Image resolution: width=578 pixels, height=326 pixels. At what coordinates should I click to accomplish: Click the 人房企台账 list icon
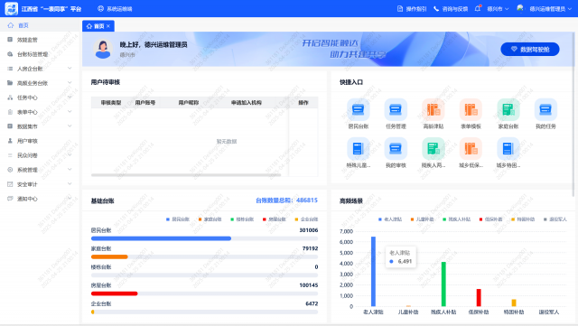tap(10, 69)
